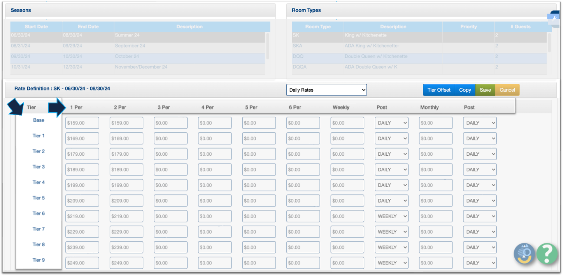
Task: Click the wrench settings icon
Action: [554, 18]
